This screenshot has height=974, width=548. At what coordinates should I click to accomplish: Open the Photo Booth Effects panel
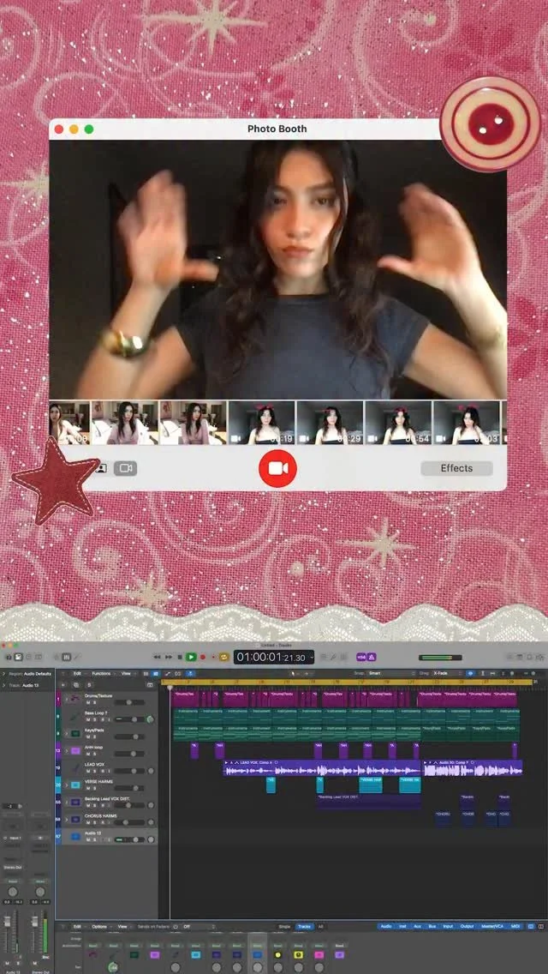click(x=456, y=468)
